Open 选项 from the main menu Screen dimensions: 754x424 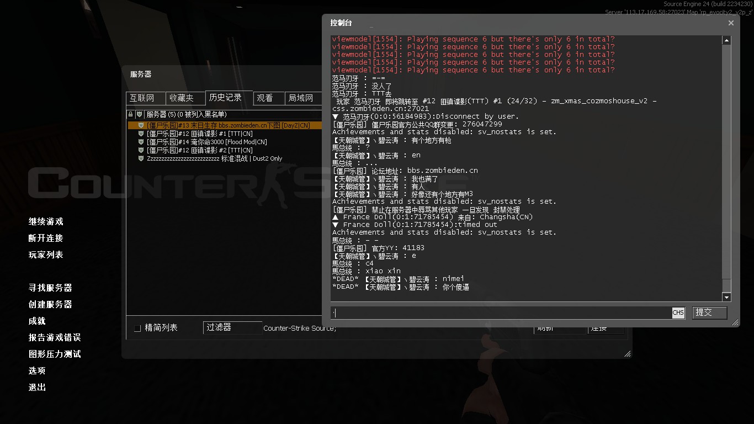coord(38,370)
